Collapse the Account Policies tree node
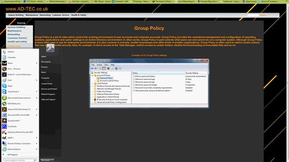 point(93,75)
